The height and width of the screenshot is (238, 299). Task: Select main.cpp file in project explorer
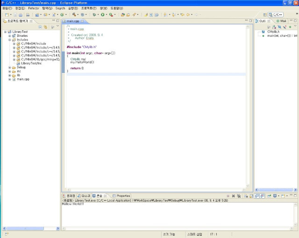pyautogui.click(x=23, y=79)
